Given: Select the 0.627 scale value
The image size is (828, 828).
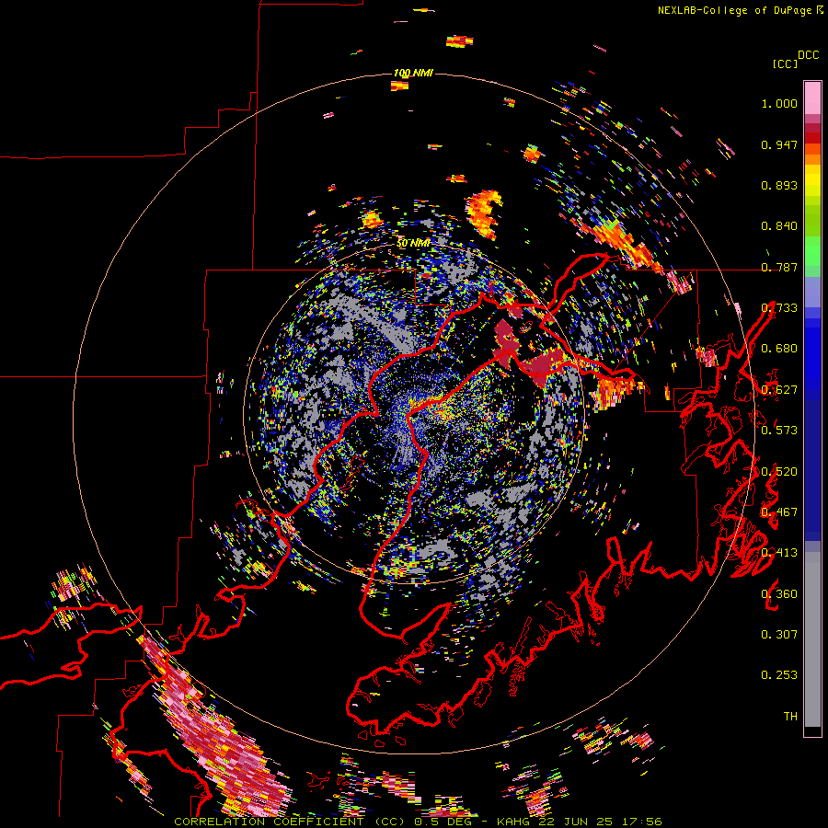Looking at the screenshot, I should click(779, 390).
